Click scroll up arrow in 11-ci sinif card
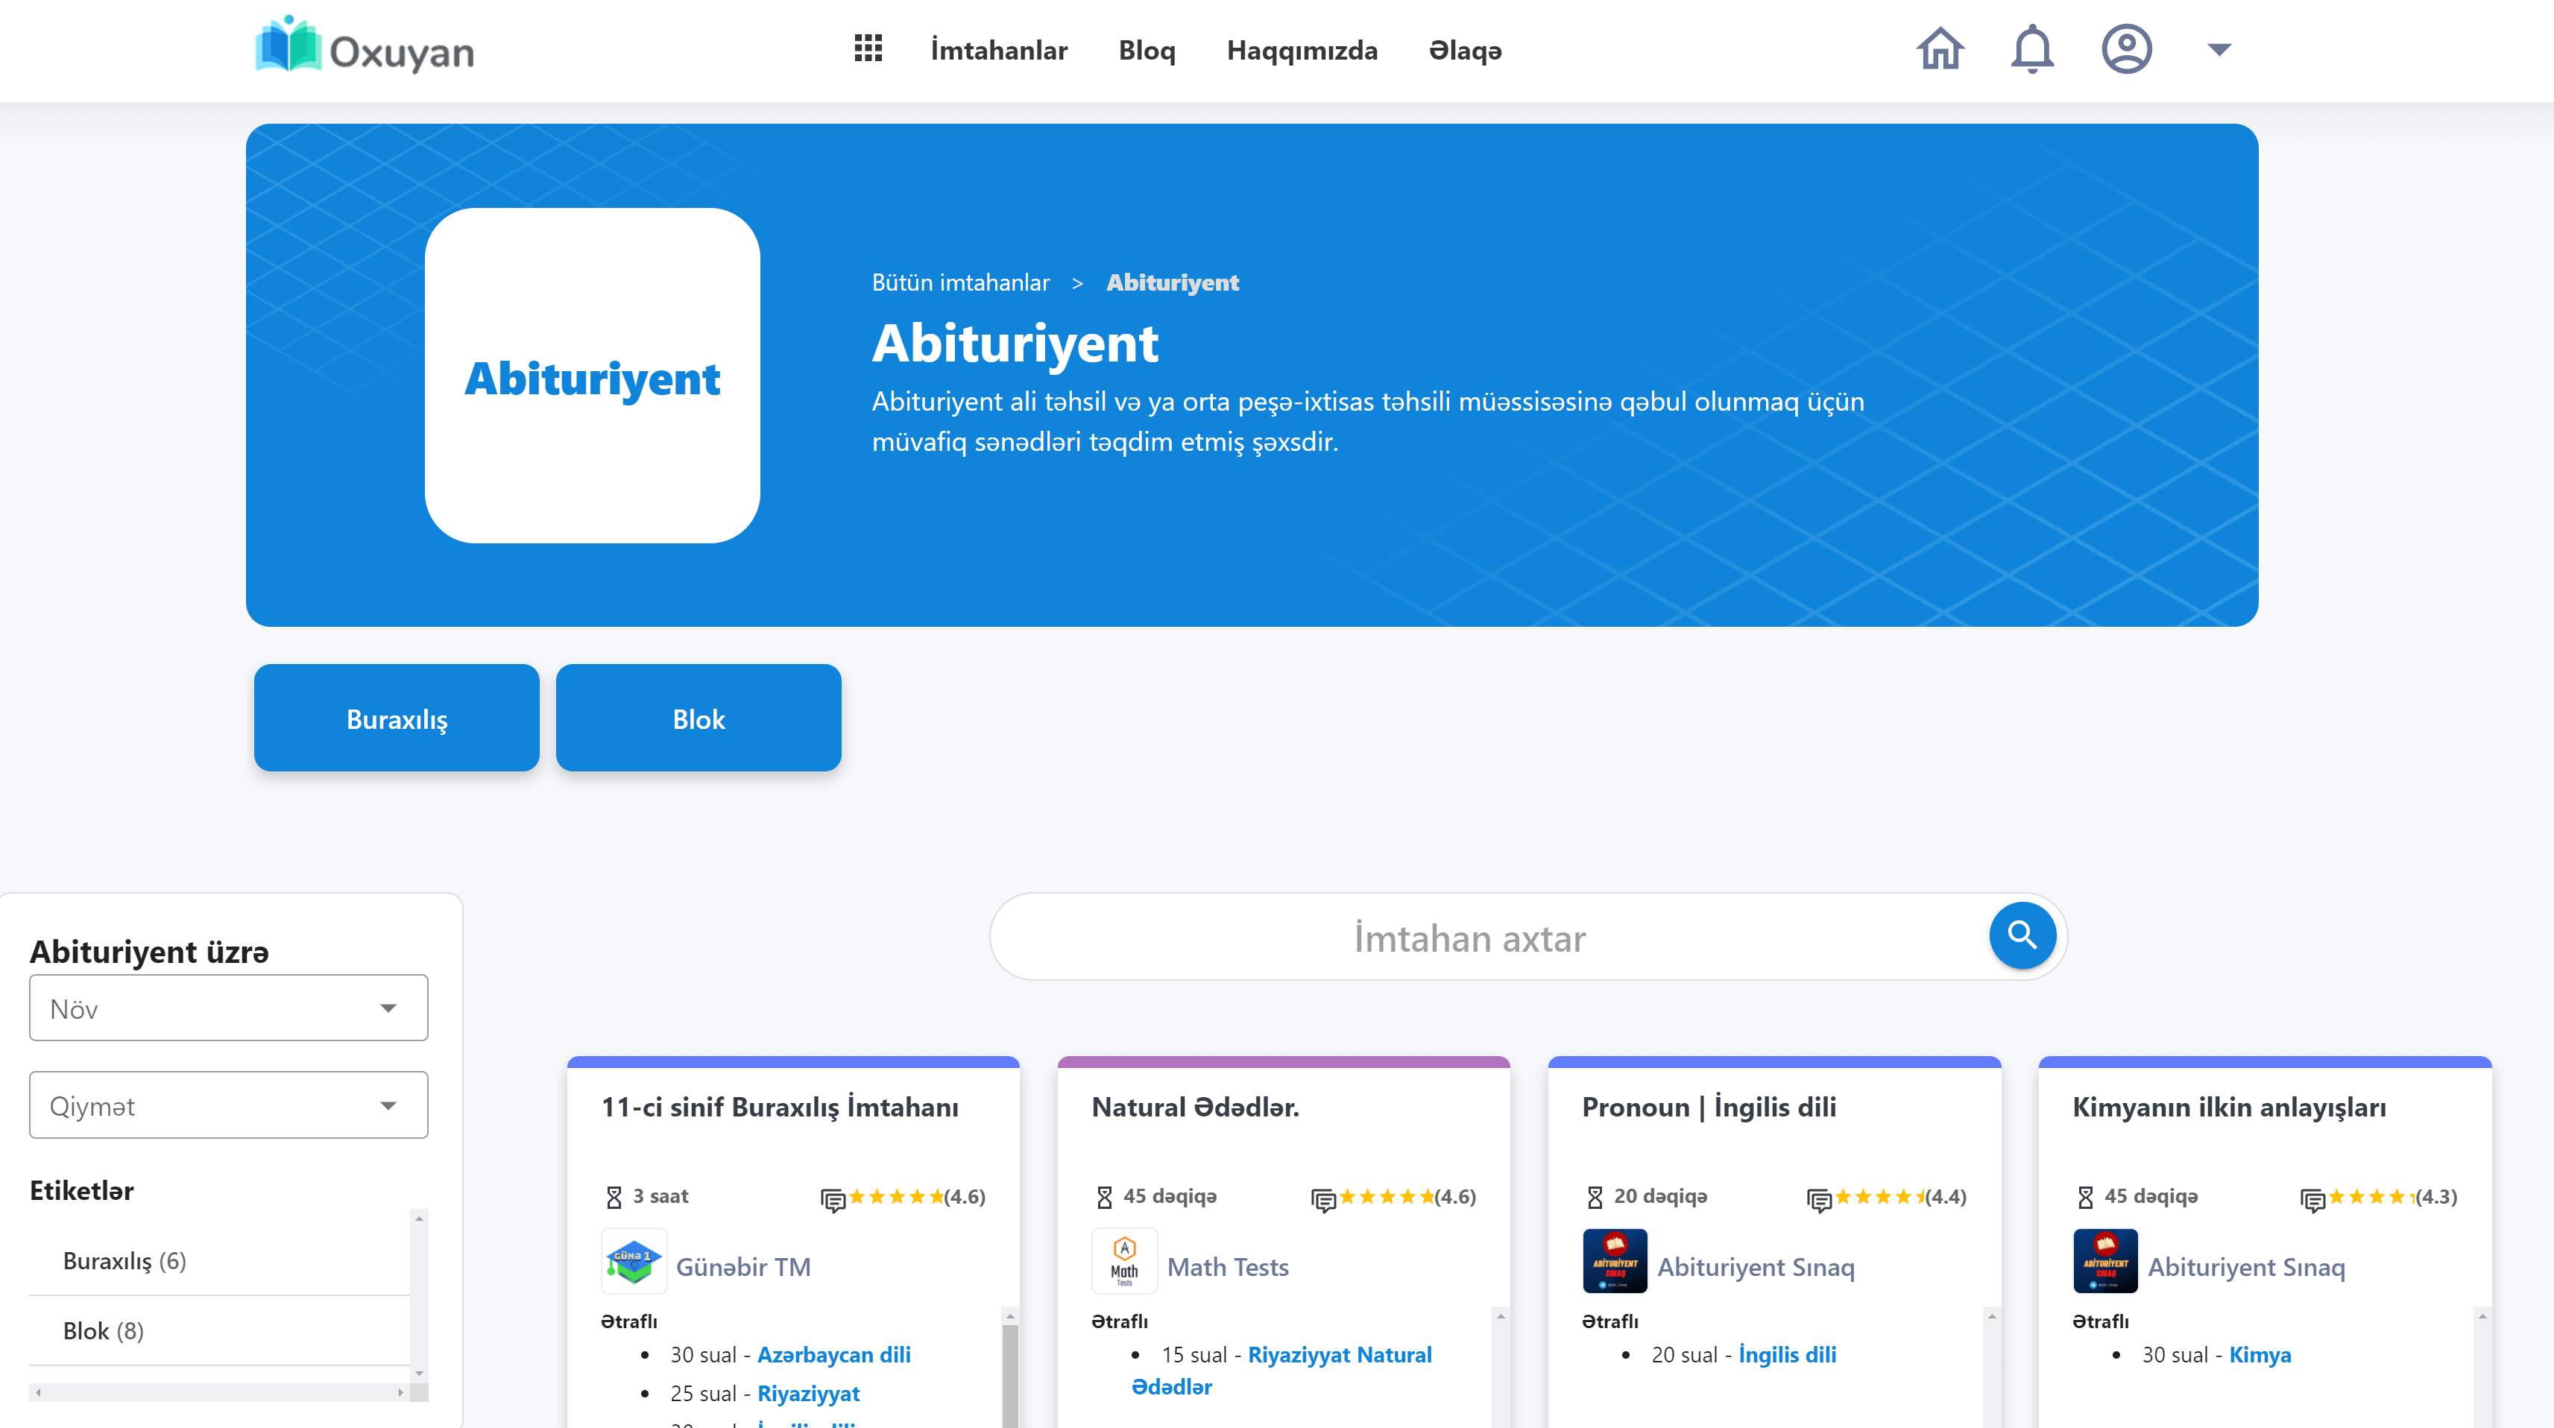The height and width of the screenshot is (1428, 2554). [1009, 1317]
